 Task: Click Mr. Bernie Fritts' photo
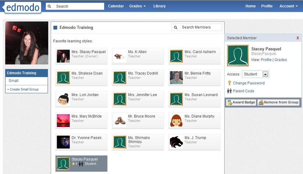coord(176,78)
